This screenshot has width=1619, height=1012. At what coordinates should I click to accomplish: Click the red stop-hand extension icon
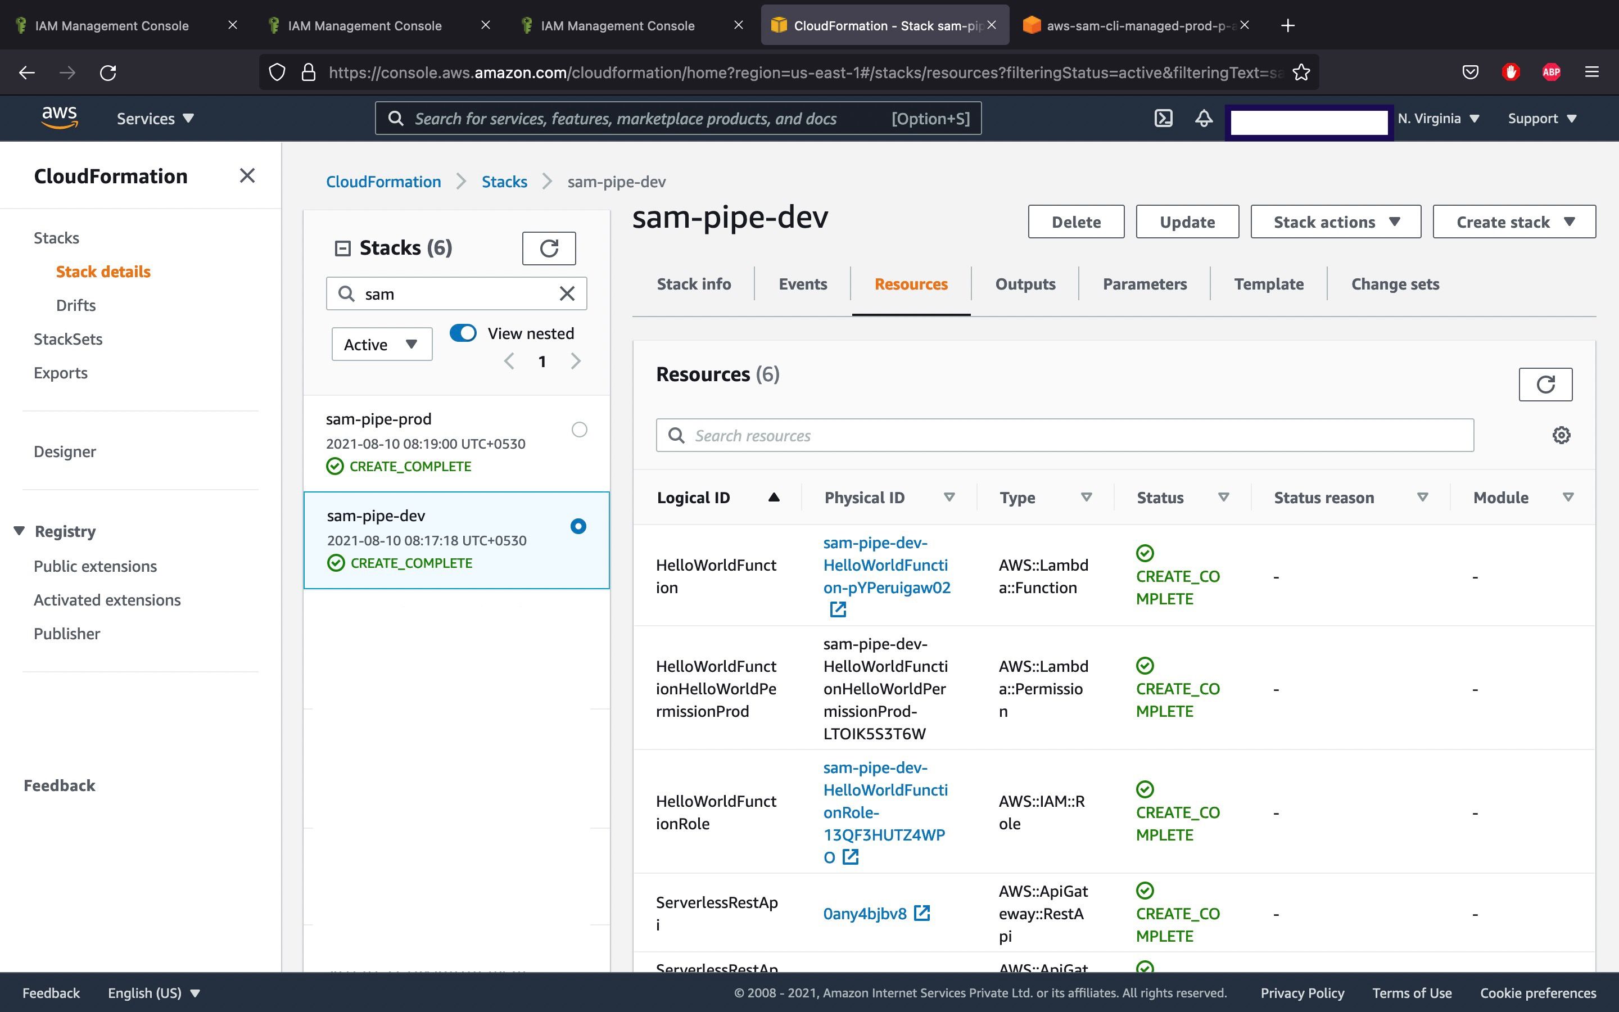point(1511,73)
